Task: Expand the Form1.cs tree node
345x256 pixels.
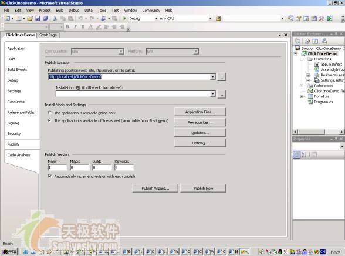Action: pyautogui.click(x=302, y=96)
